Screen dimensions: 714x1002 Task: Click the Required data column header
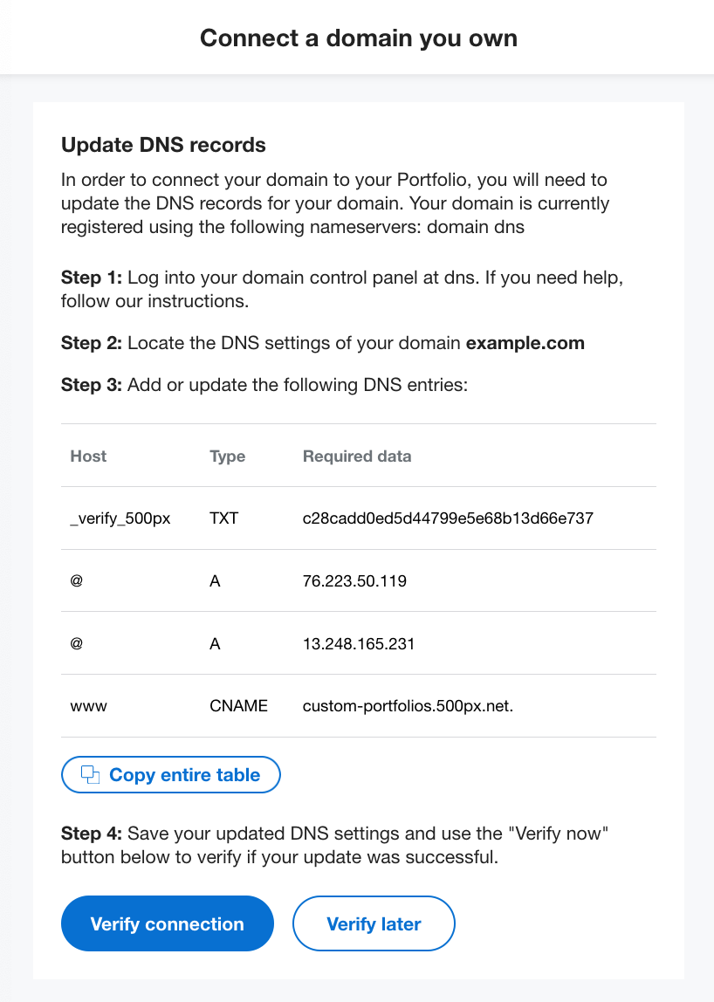357,456
